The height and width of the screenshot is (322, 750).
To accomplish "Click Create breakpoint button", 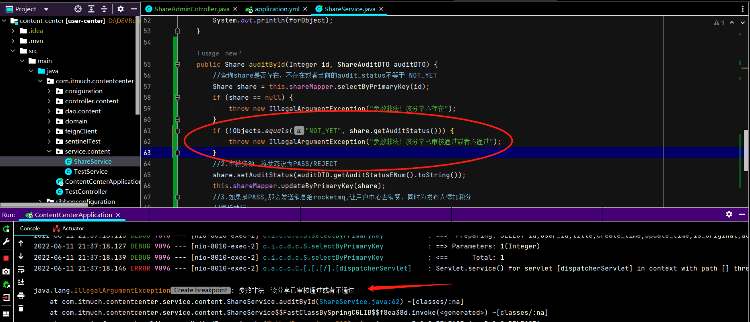I will pos(201,290).
